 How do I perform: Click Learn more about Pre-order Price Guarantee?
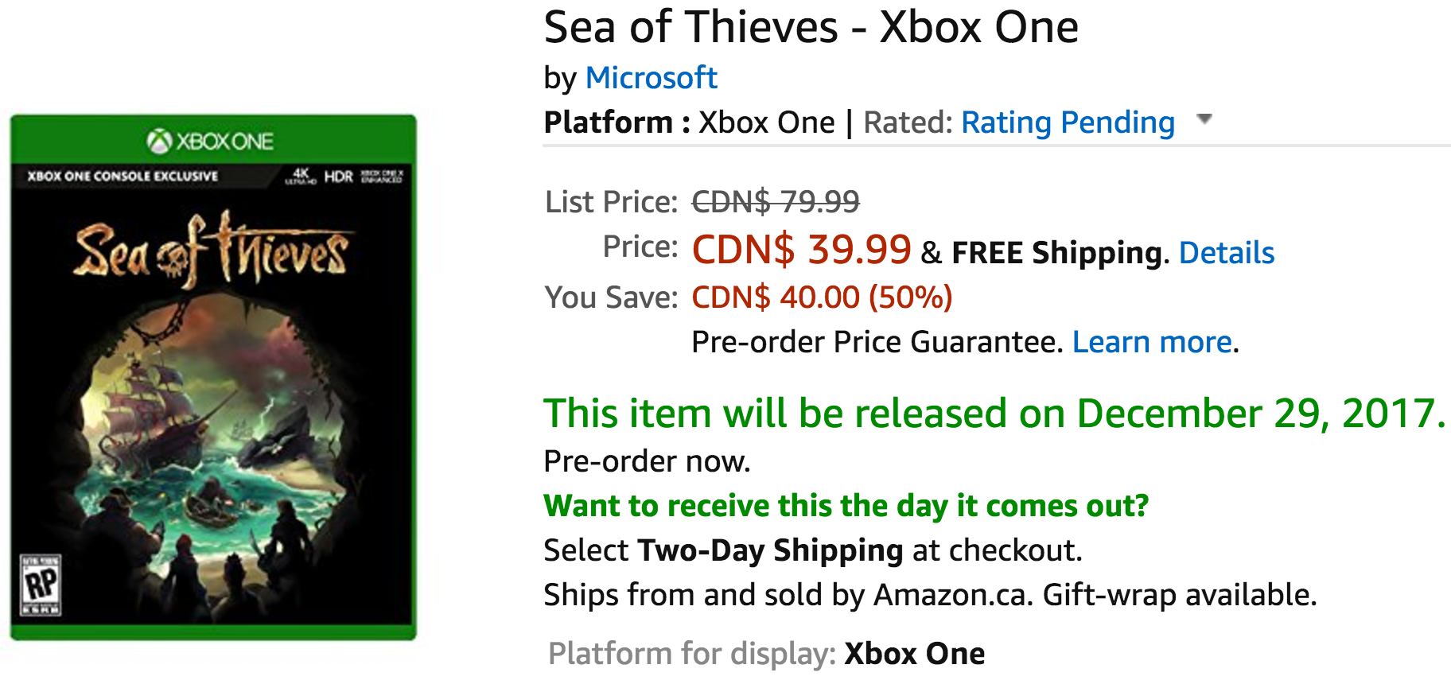click(1152, 342)
